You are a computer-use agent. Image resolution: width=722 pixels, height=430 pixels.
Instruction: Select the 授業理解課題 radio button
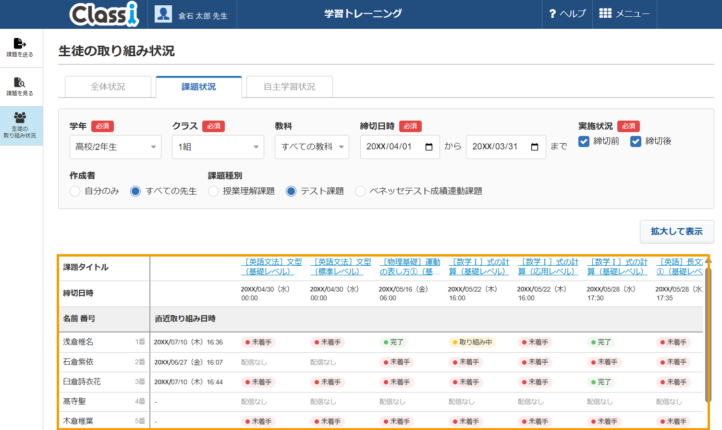(x=213, y=191)
